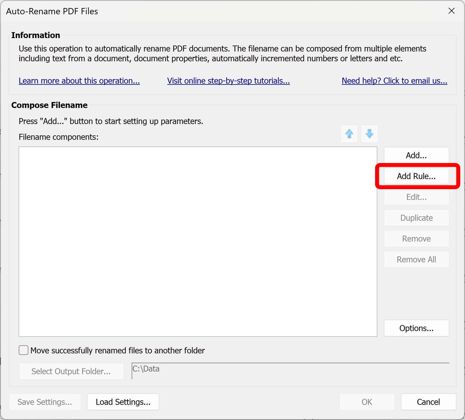Open the Options... dialog

[x=416, y=328]
